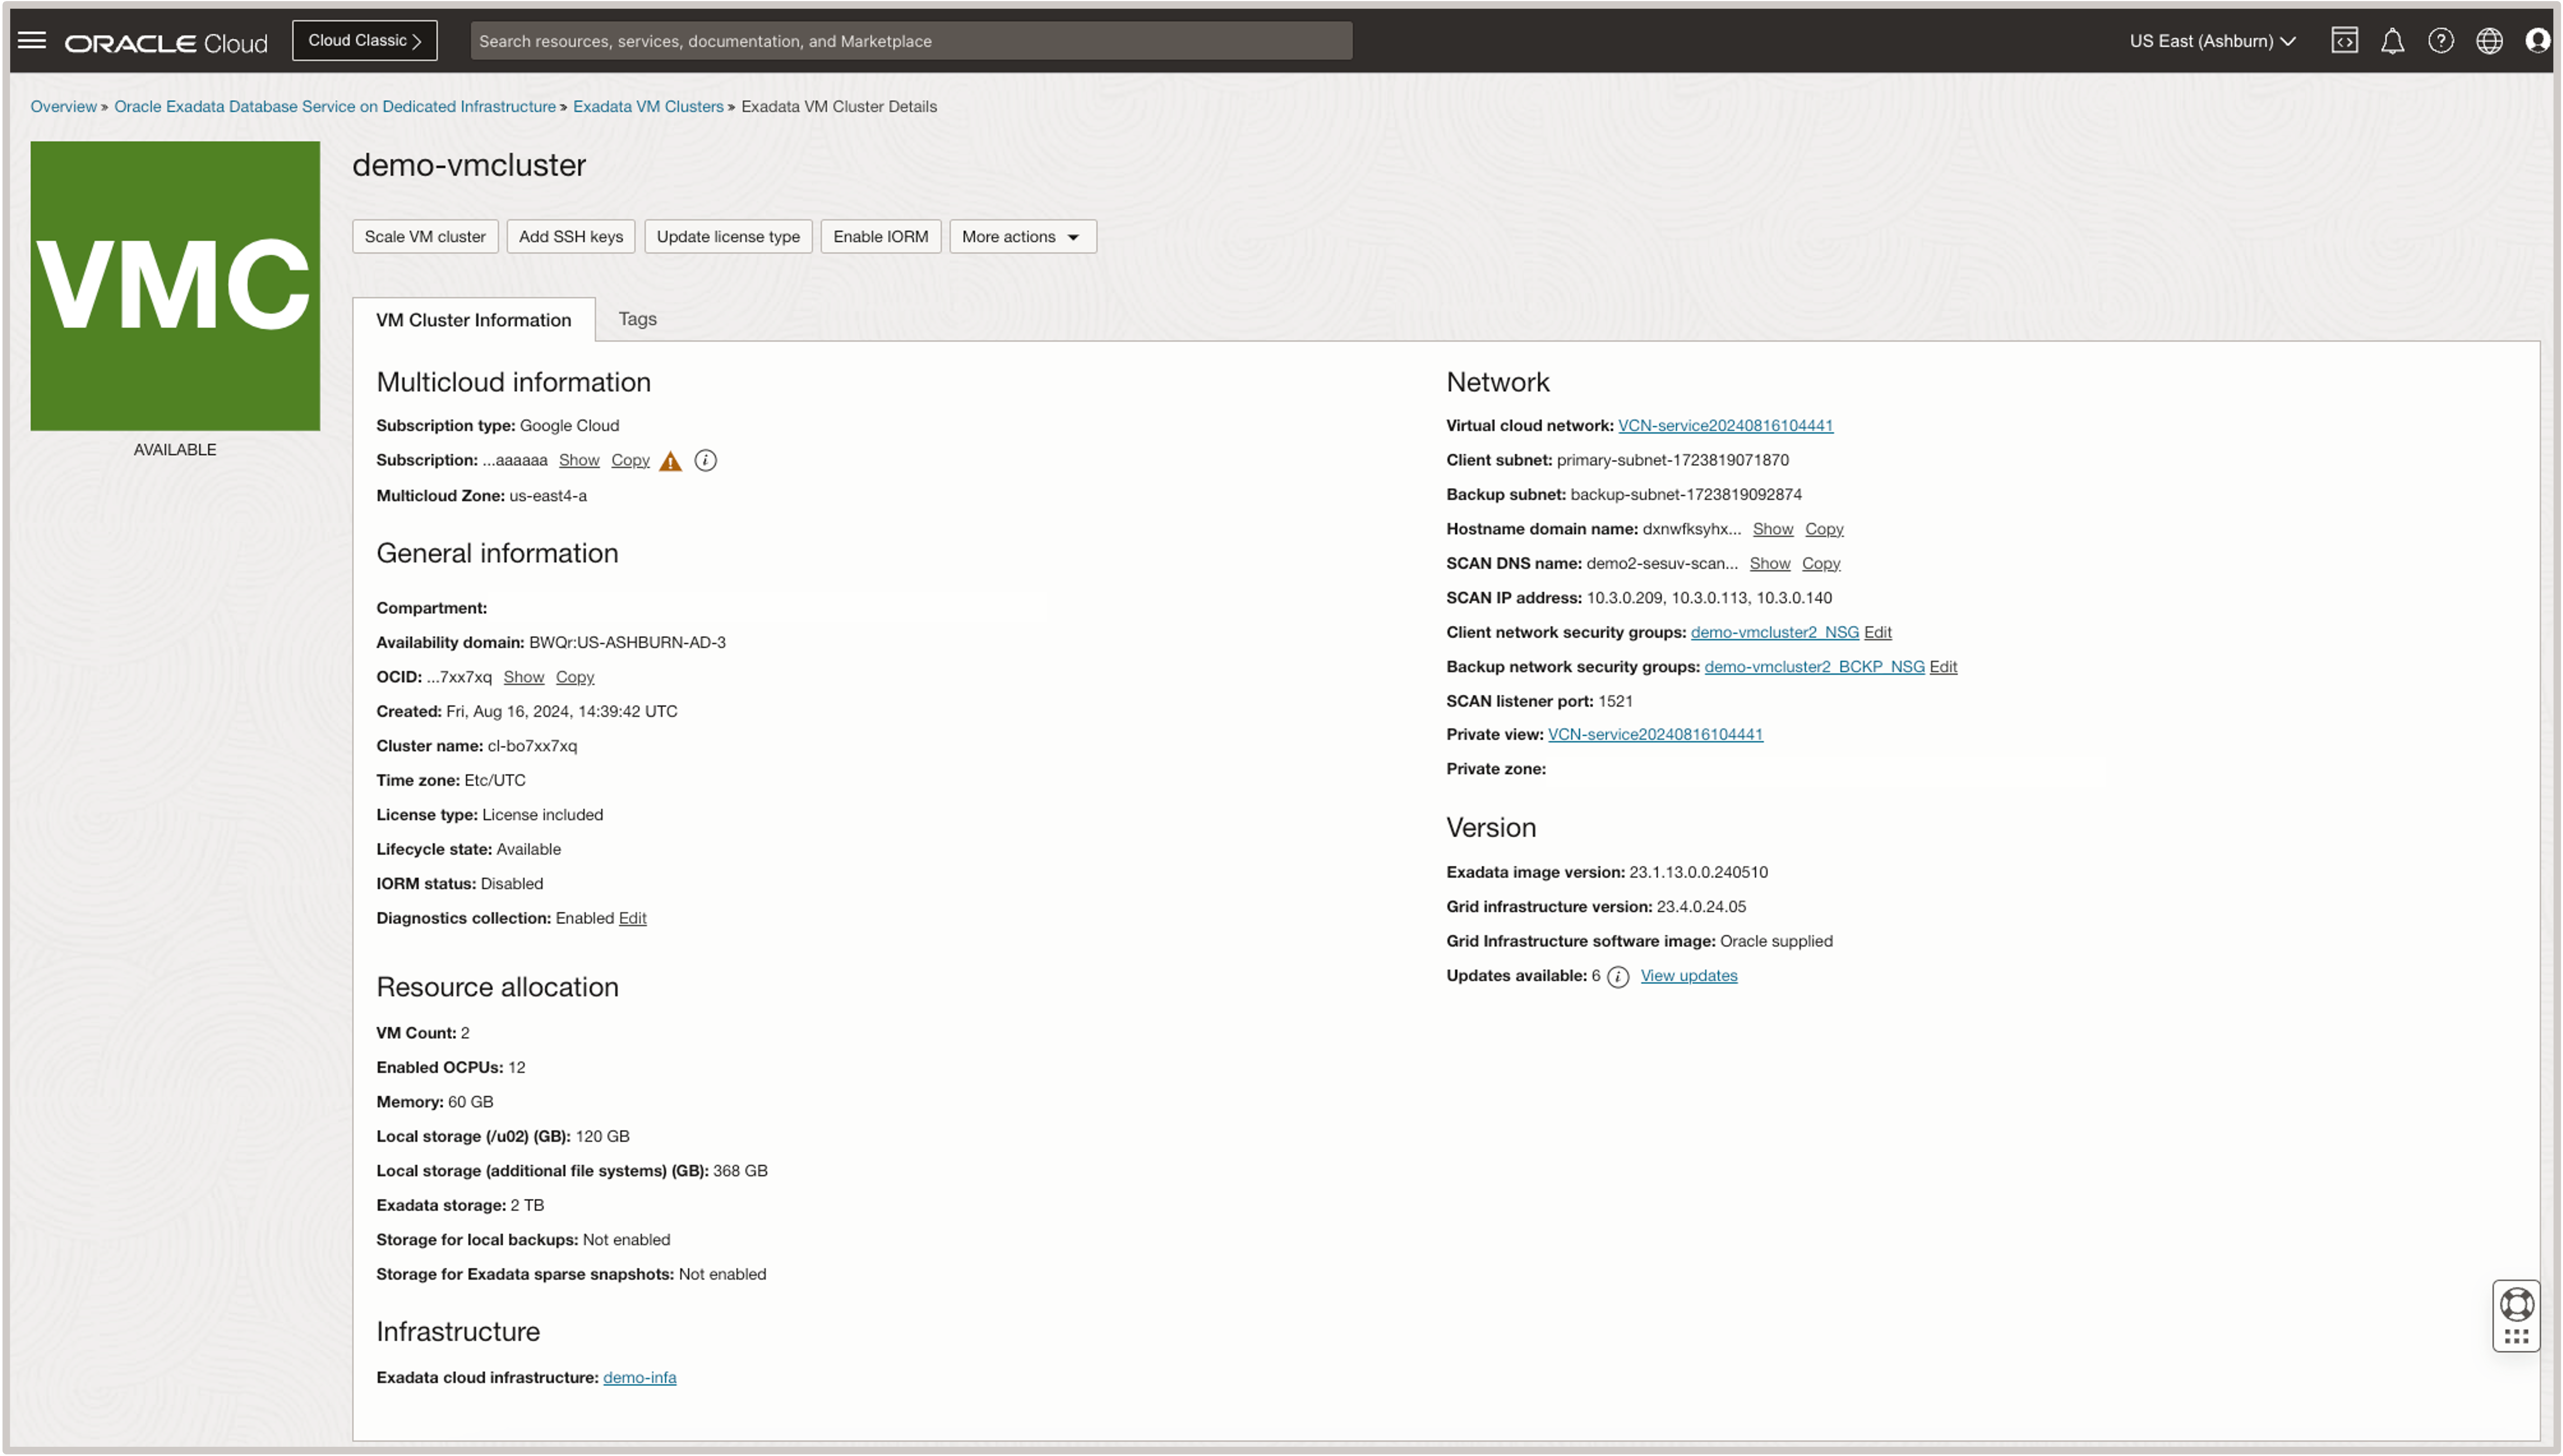The image size is (2563, 1456).
Task: Click the VCN-service20240816104441 network link
Action: pyautogui.click(x=1725, y=425)
